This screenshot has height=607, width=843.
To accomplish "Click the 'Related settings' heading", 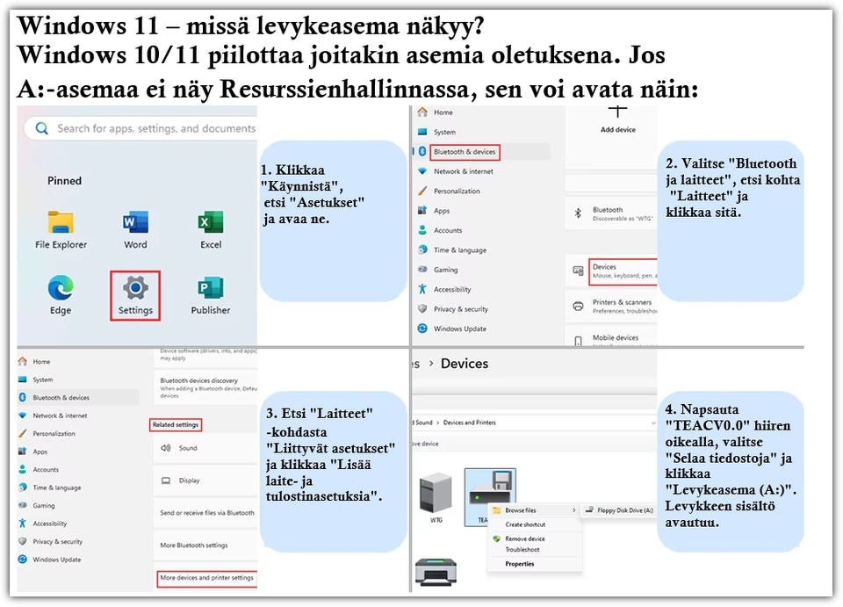I will coord(176,425).
